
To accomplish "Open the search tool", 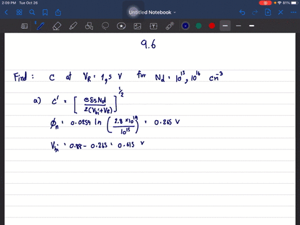I will [32, 12].
